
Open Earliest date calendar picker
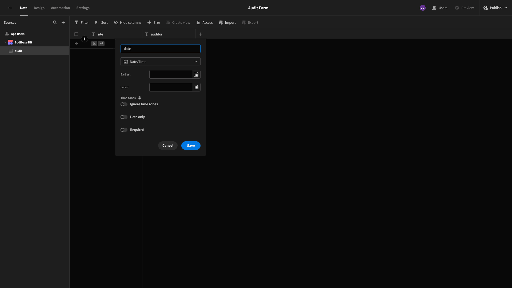(196, 74)
